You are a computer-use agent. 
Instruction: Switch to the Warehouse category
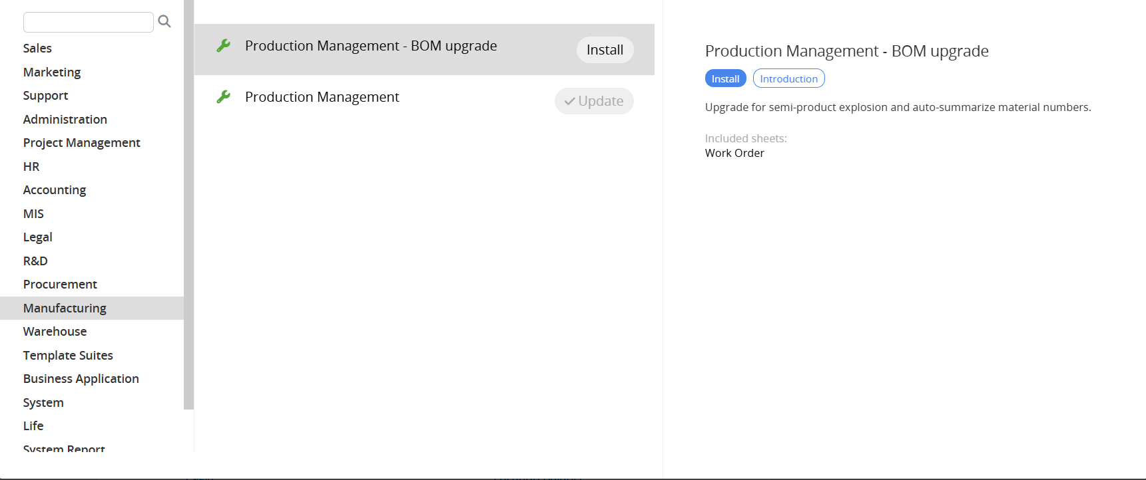tap(55, 332)
